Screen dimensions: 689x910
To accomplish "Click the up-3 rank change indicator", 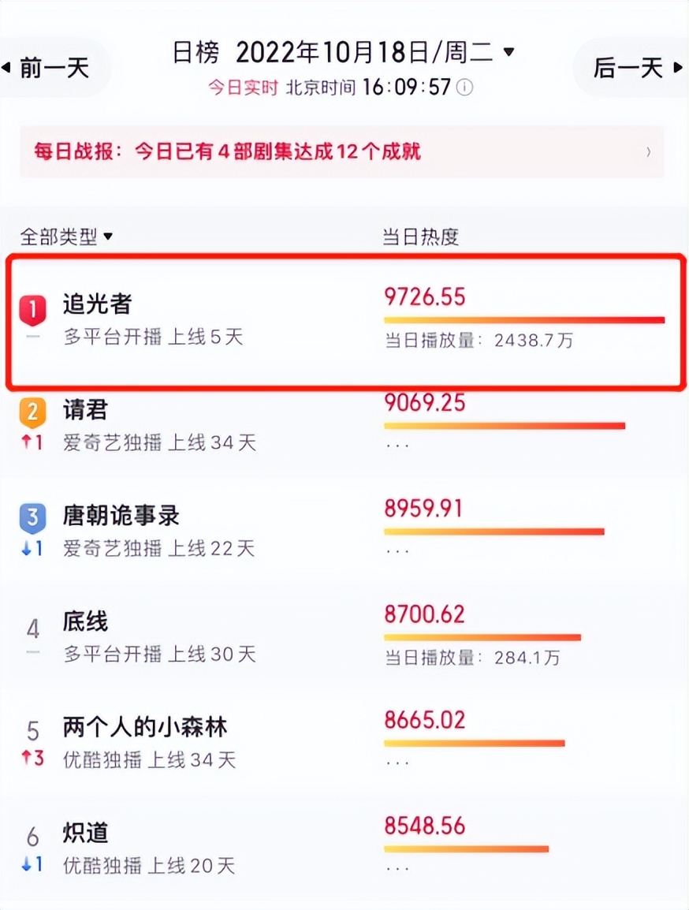I will (x=32, y=758).
